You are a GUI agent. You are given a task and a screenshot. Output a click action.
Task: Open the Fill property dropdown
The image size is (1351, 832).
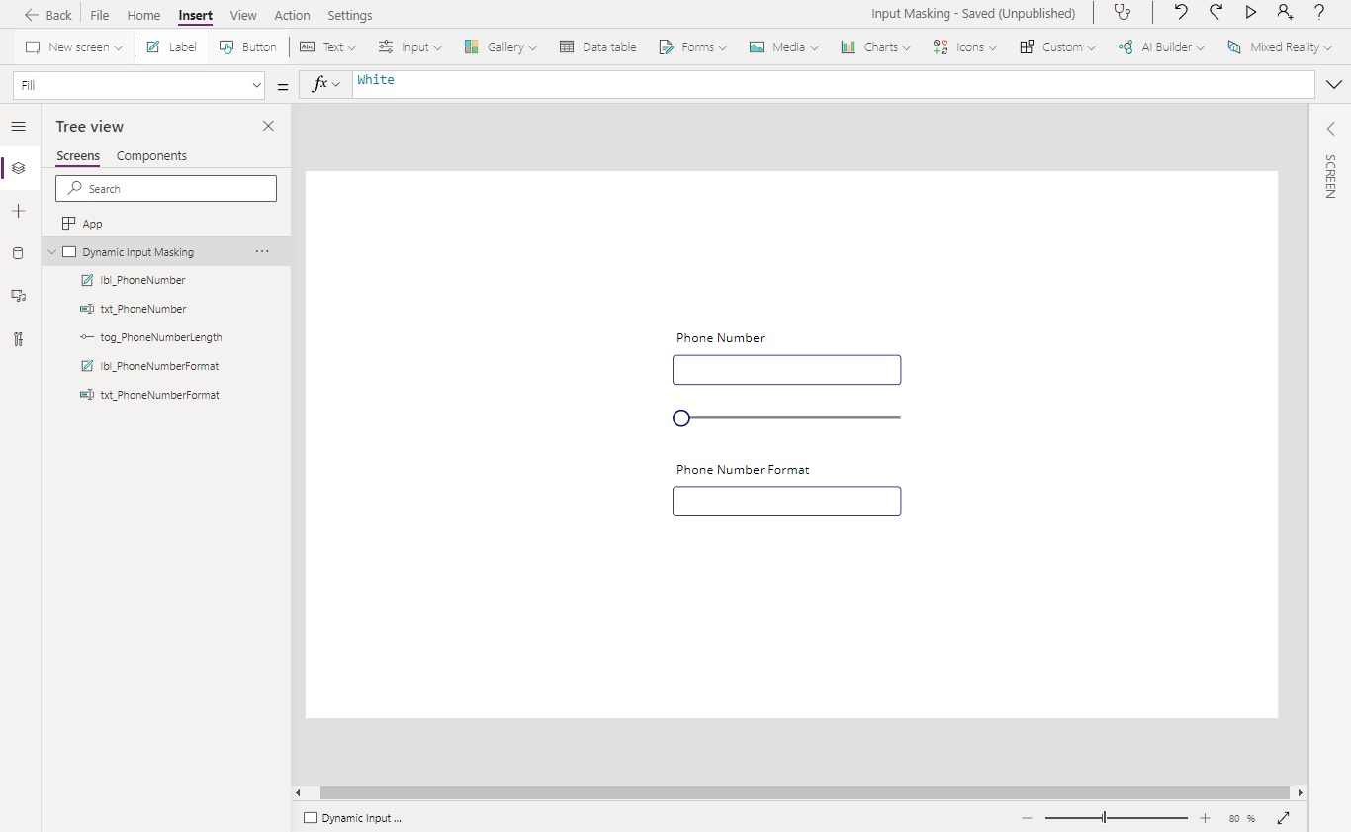[258, 86]
